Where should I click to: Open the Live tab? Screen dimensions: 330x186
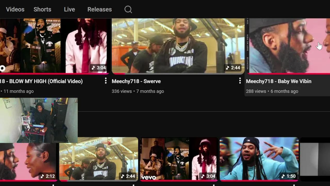coord(69,9)
